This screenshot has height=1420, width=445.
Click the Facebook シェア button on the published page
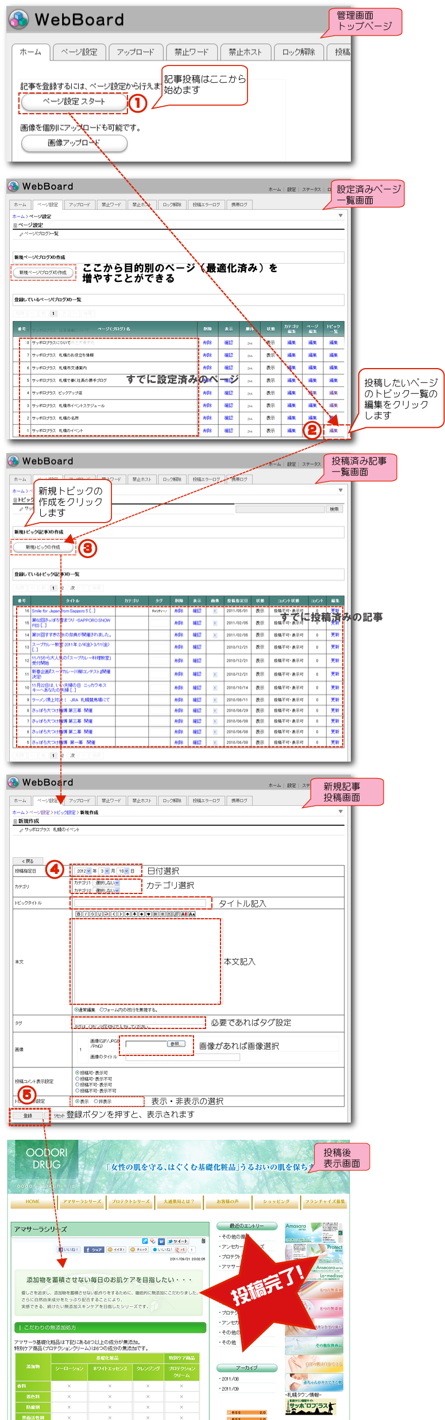[x=94, y=1249]
